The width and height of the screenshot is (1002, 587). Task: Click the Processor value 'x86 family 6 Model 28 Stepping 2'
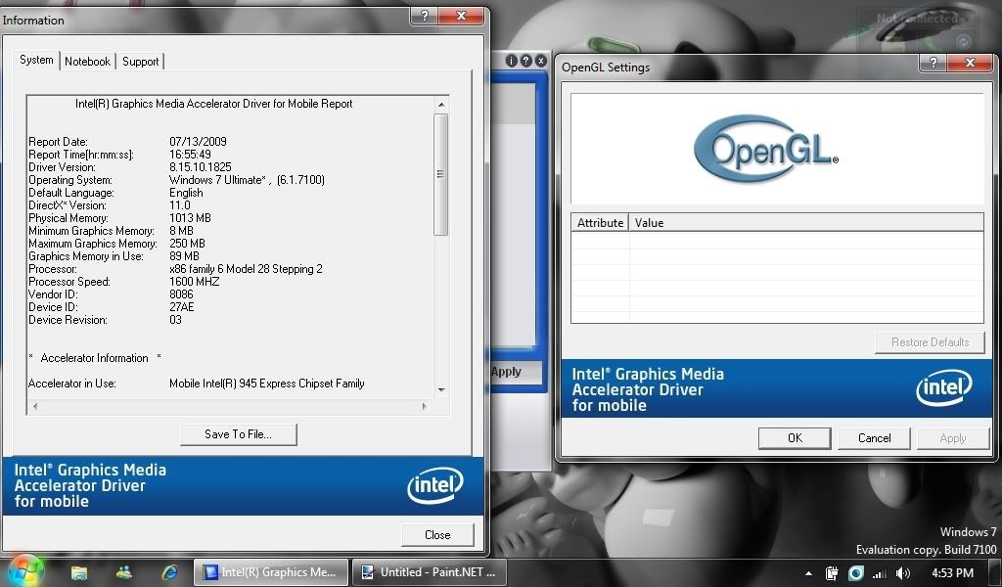click(x=246, y=269)
